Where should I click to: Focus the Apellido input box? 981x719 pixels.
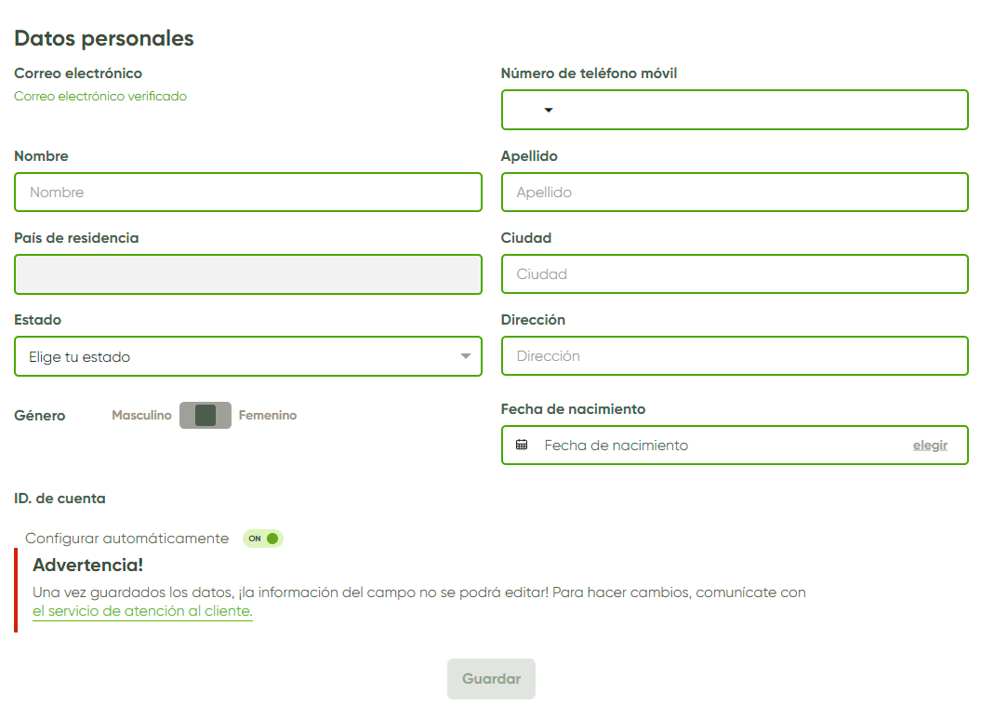pos(735,193)
